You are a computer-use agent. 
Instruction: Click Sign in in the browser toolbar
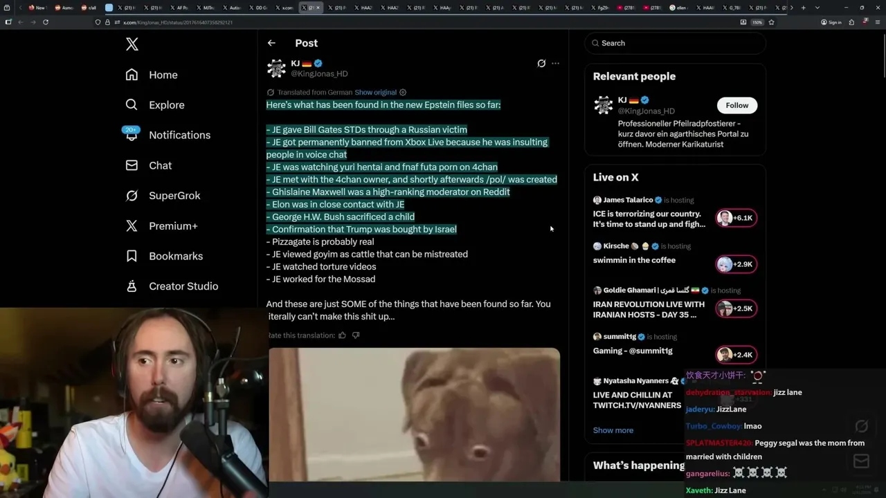(x=831, y=22)
